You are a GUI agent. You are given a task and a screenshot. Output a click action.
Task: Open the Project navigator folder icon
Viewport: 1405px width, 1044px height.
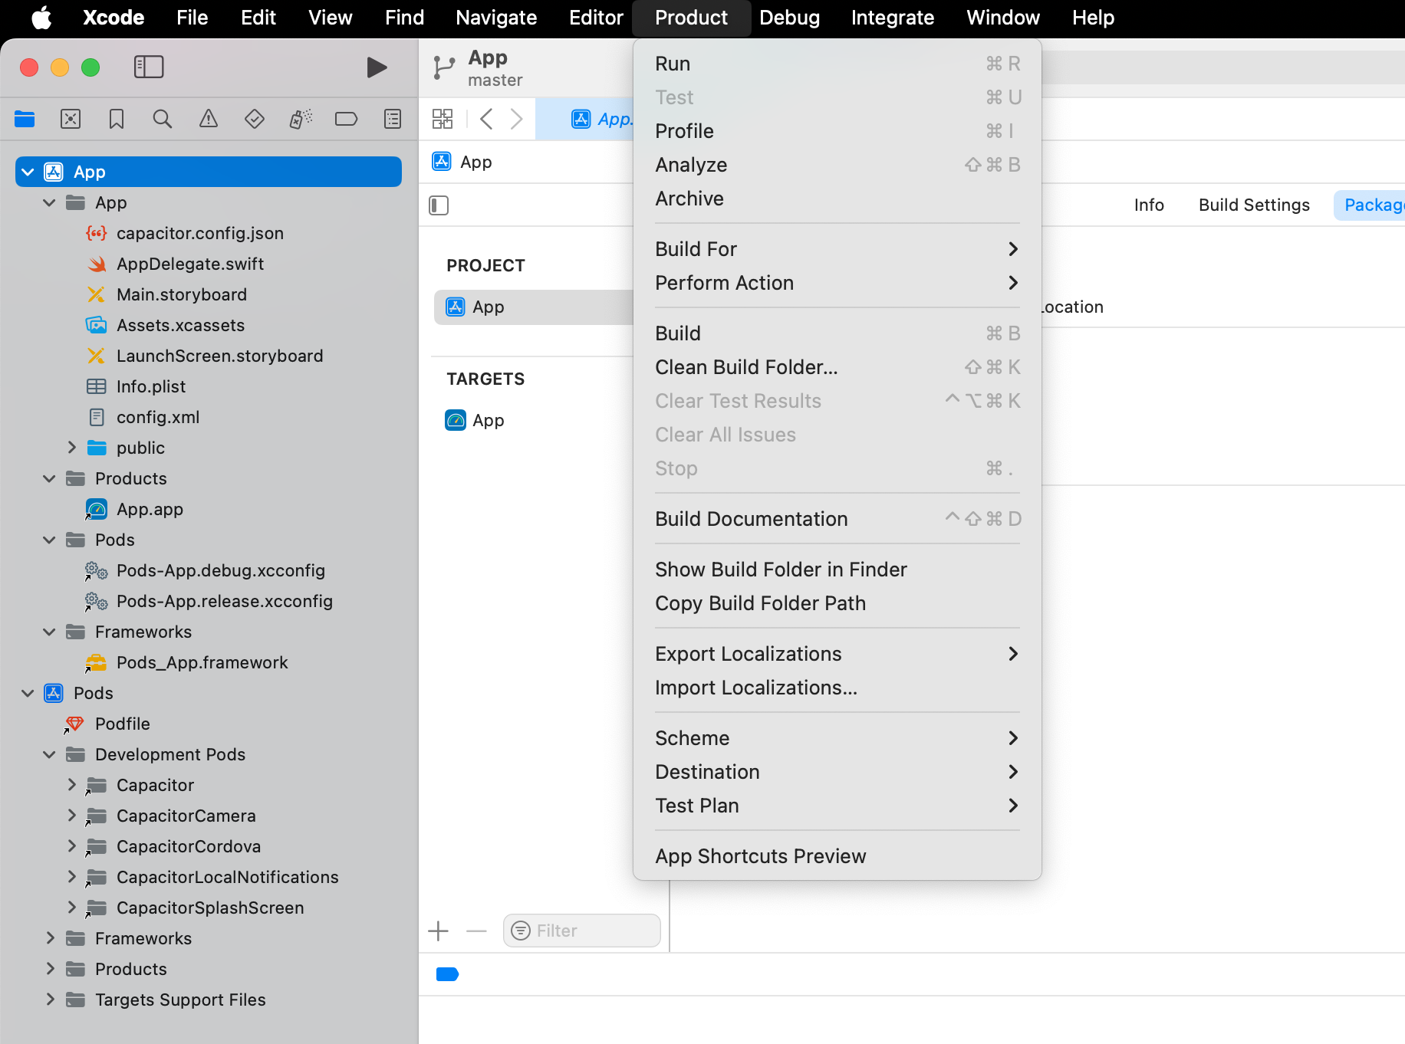coord(25,119)
